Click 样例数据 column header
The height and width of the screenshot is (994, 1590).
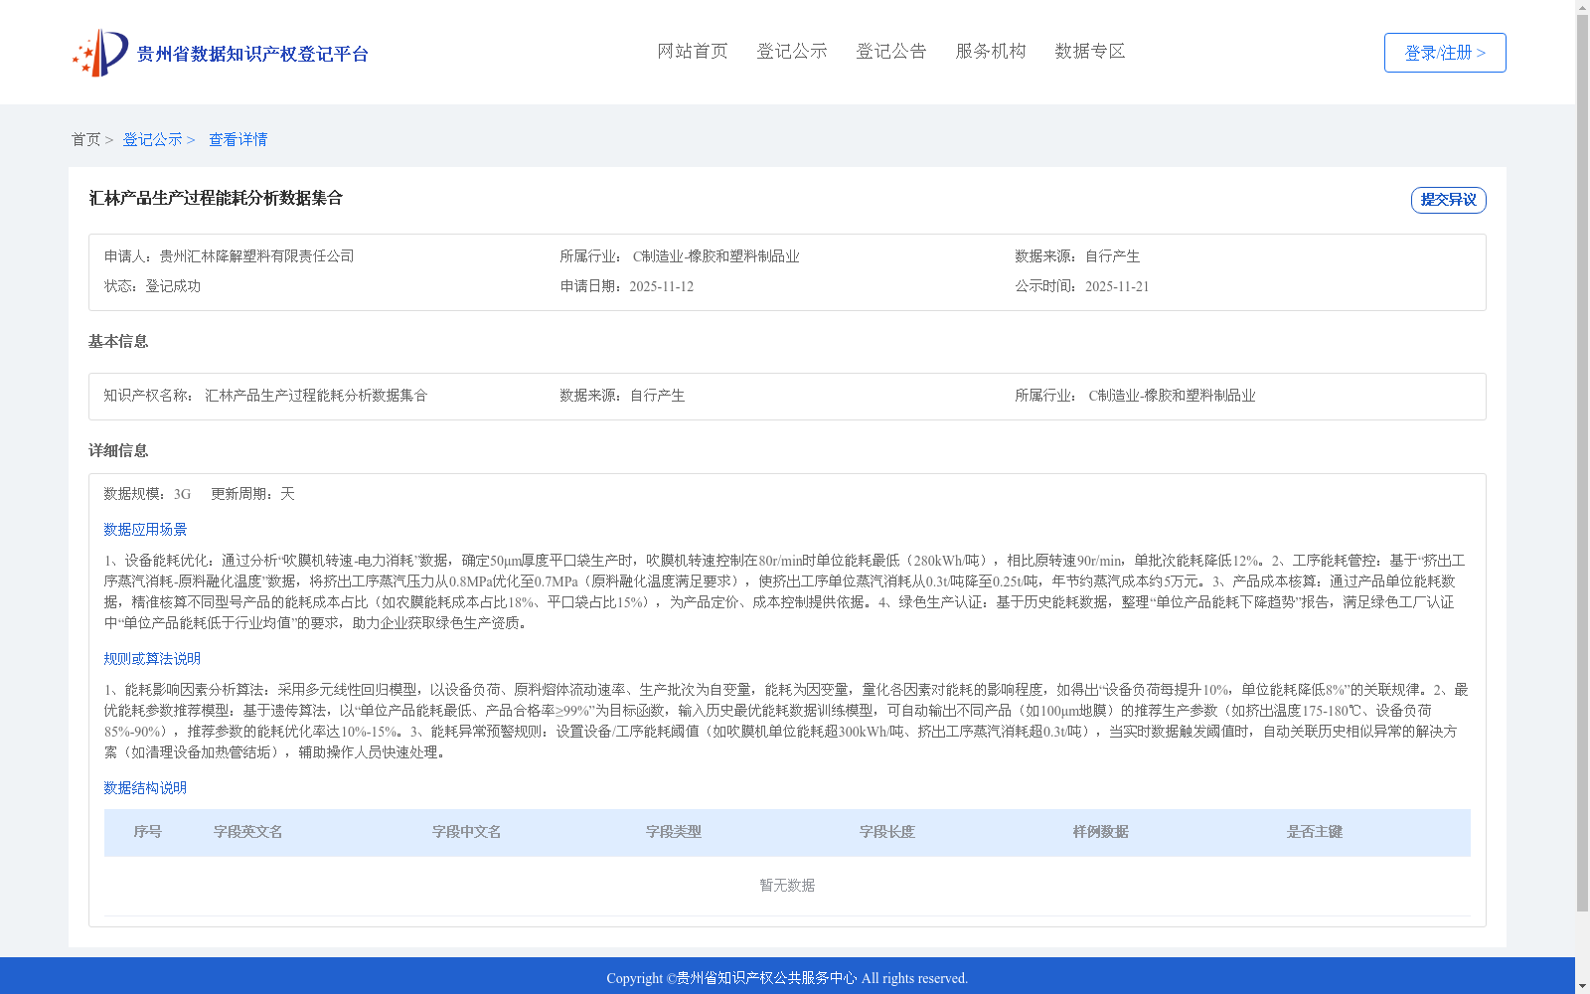(x=1101, y=832)
